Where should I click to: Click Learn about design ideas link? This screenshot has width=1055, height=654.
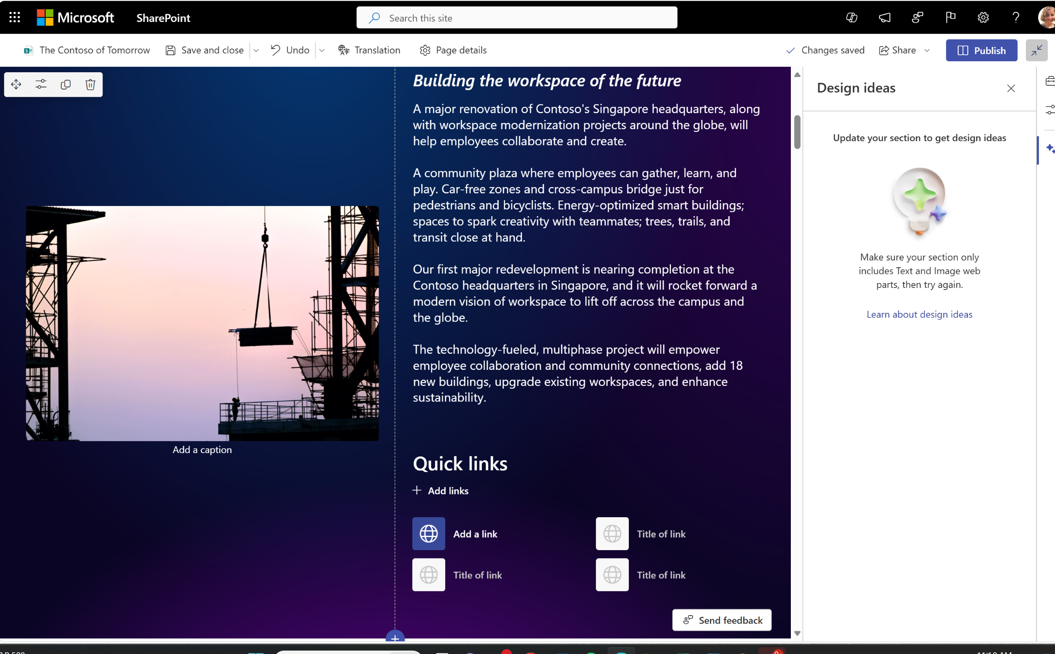point(919,314)
